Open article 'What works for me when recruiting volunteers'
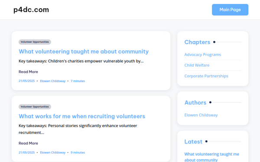The height and width of the screenshot is (162, 260). [x=82, y=116]
